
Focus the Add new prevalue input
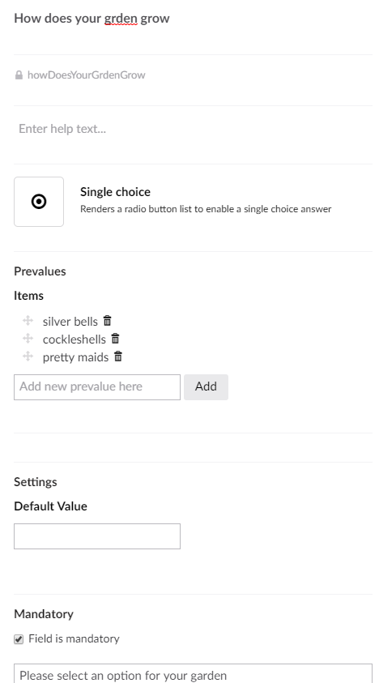tap(97, 386)
